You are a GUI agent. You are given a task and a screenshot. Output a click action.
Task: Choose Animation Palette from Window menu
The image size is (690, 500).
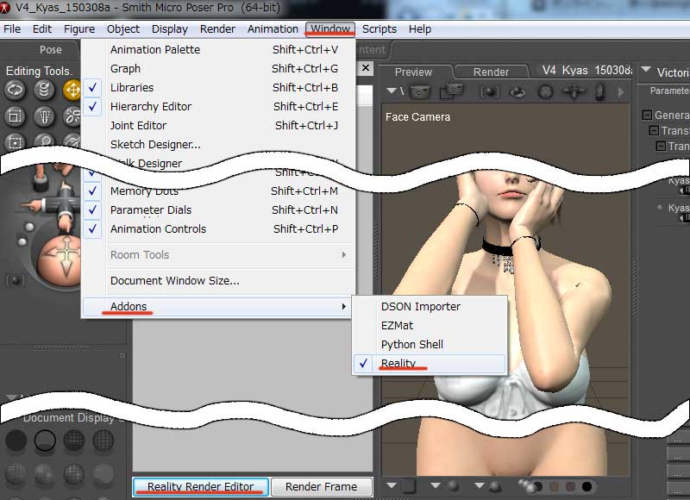(x=218, y=50)
